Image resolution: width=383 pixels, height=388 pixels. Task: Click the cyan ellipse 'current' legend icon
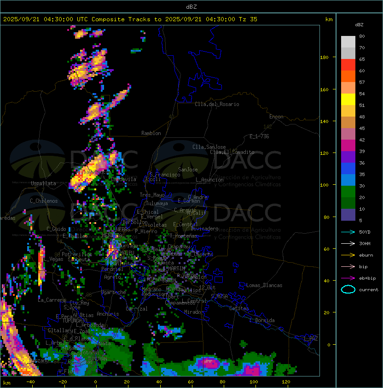[x=348, y=289]
